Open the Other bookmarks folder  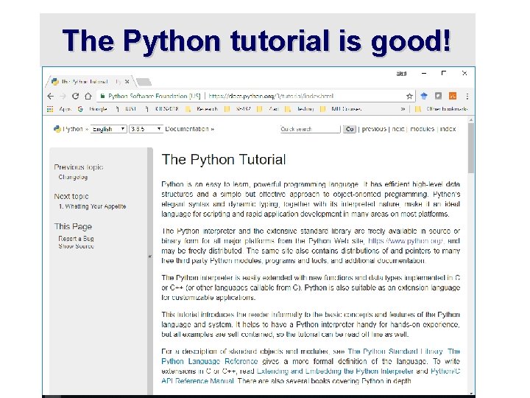(x=442, y=109)
